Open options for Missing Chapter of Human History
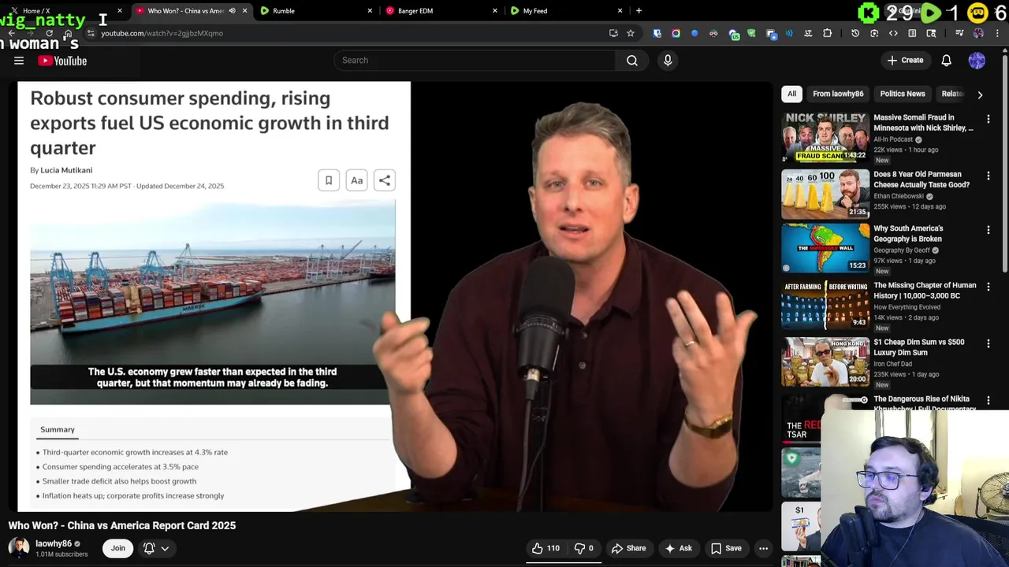Screen dimensions: 1009x567 (x=988, y=287)
